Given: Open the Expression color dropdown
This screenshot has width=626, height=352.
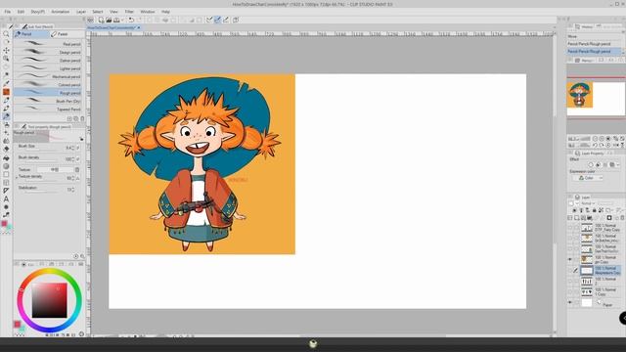Looking at the screenshot, I should point(589,178).
